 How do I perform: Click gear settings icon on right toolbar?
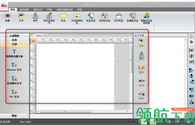(191, 36)
